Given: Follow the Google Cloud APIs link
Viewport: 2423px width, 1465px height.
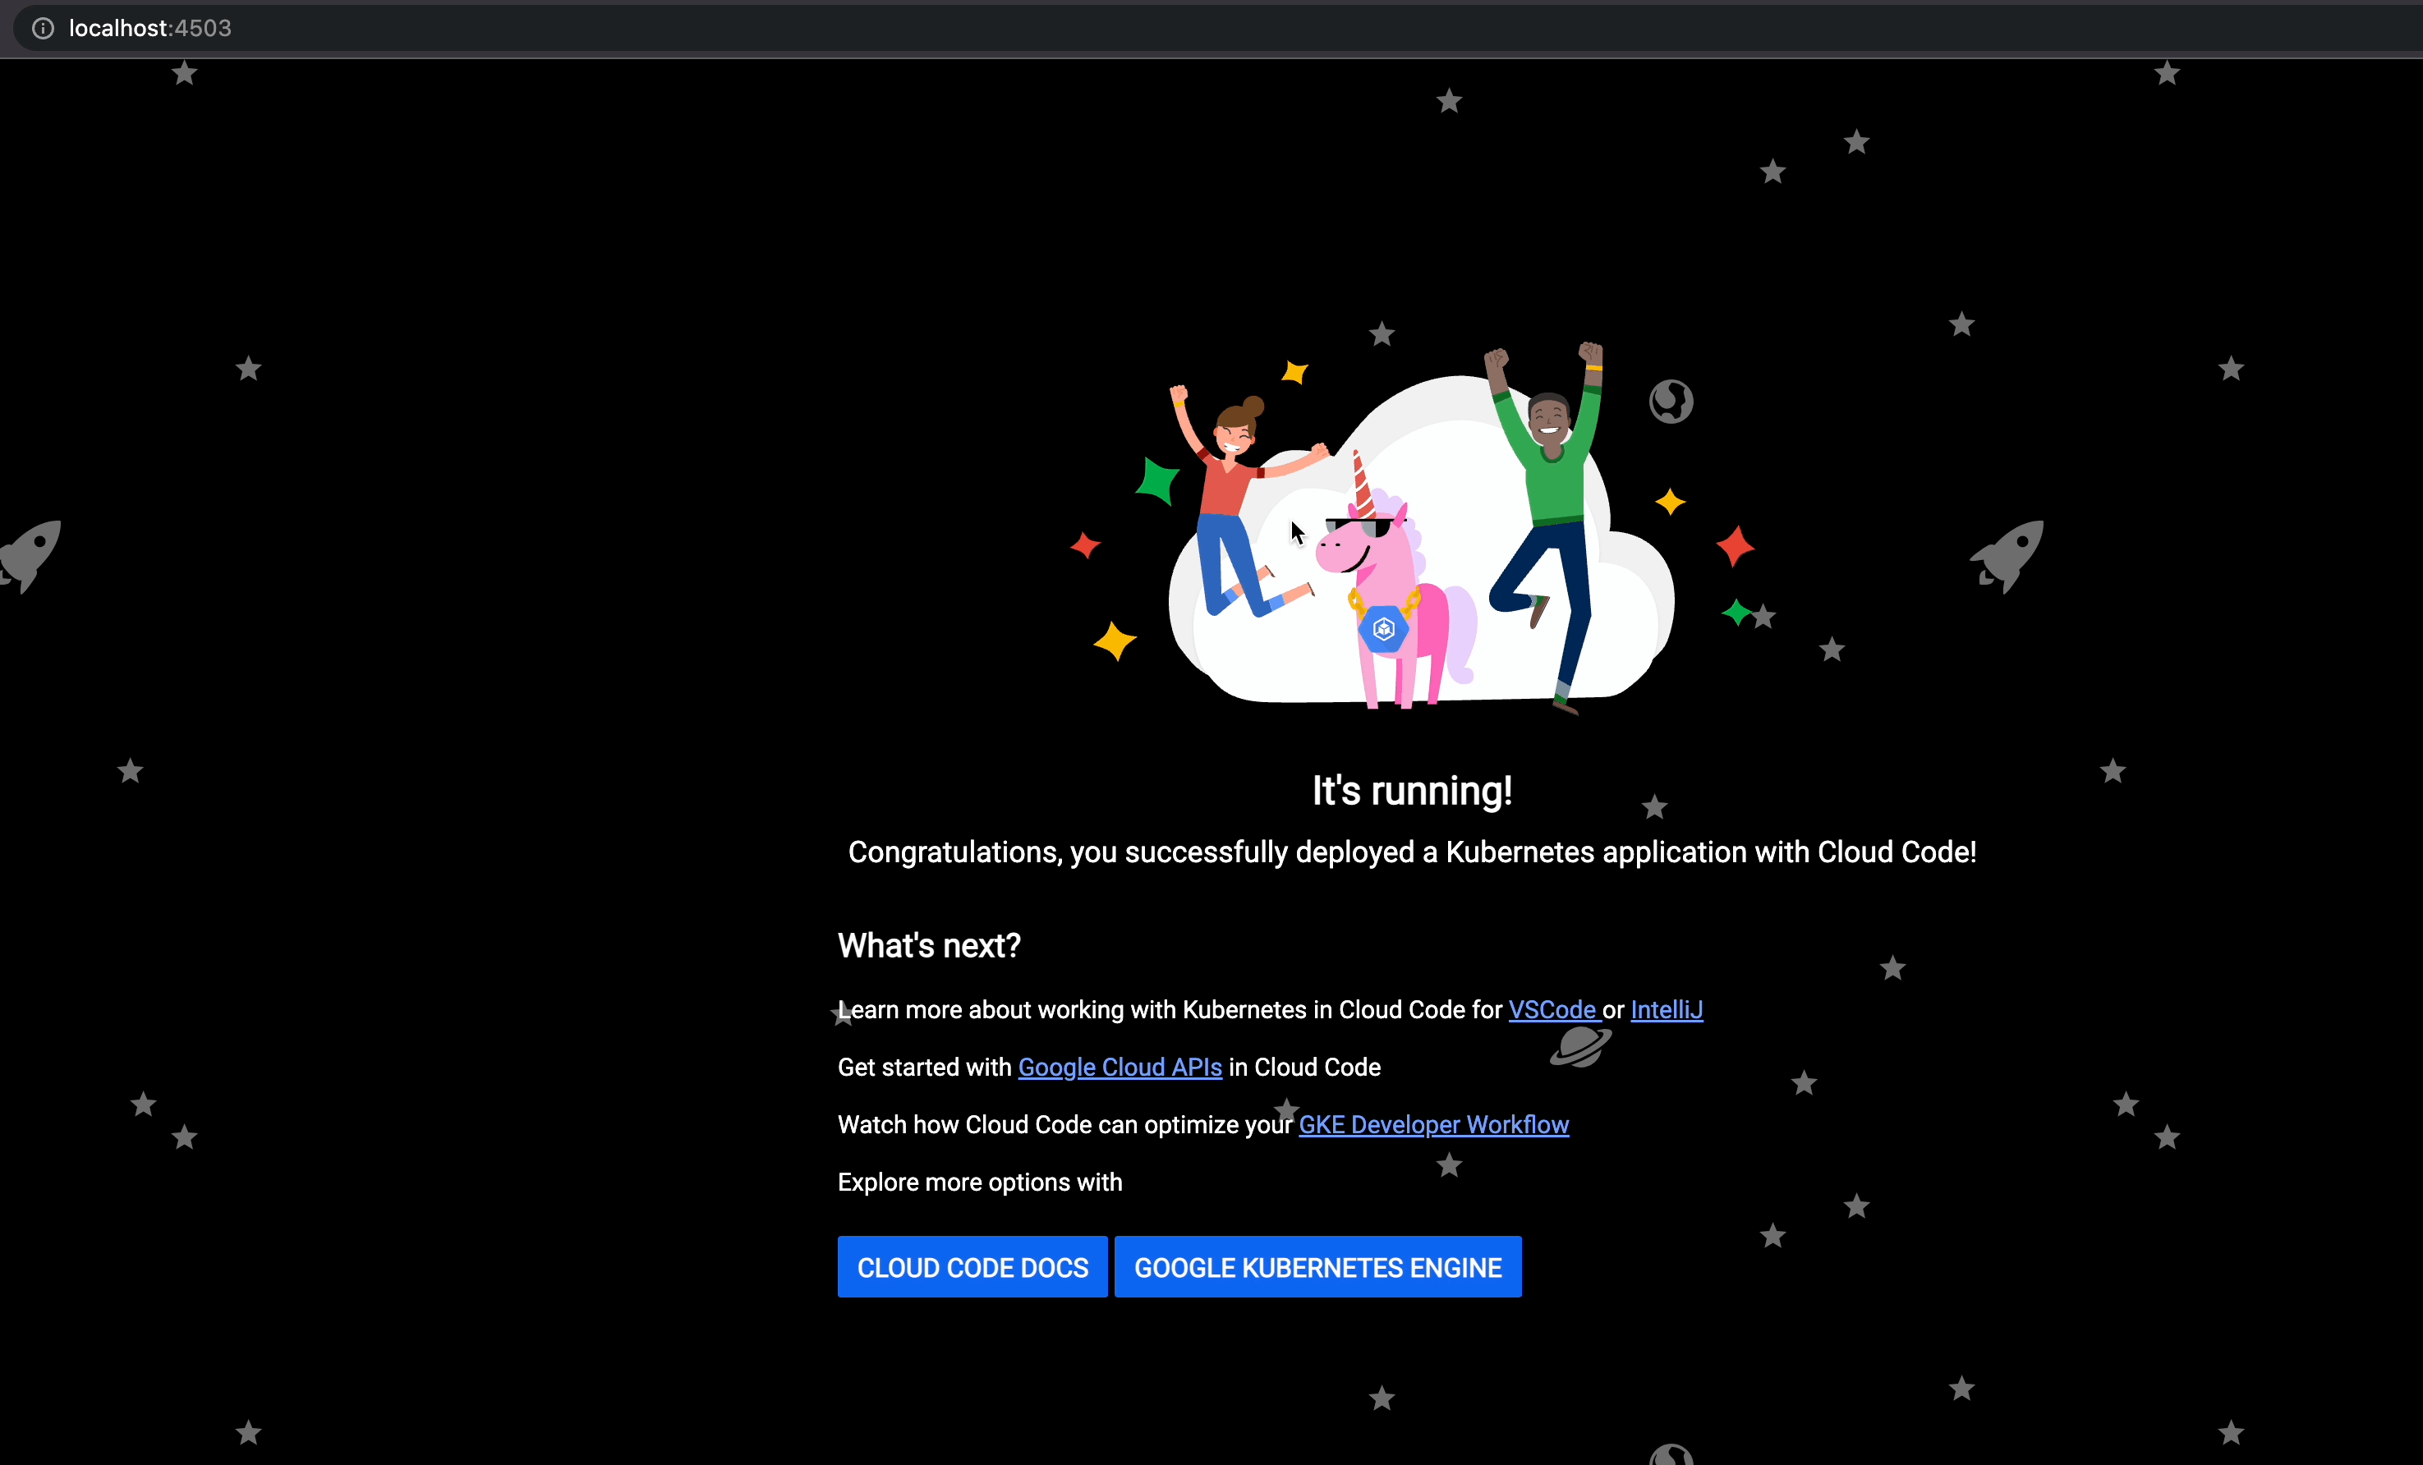Looking at the screenshot, I should coord(1120,1067).
